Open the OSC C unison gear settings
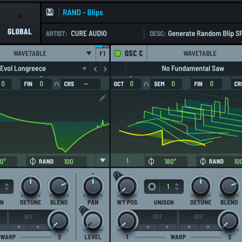242x242 pixels. (x=152, y=187)
